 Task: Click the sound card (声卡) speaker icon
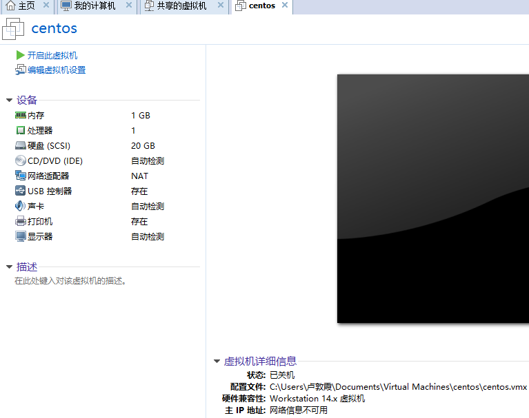pyautogui.click(x=20, y=206)
